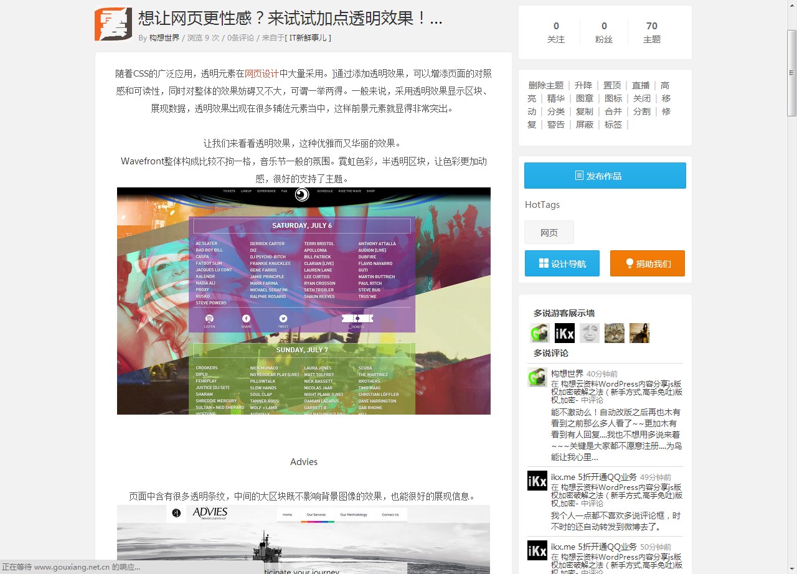This screenshot has height=574, width=797.
Task: Open the 移动 move-topic option
Action: (667, 98)
